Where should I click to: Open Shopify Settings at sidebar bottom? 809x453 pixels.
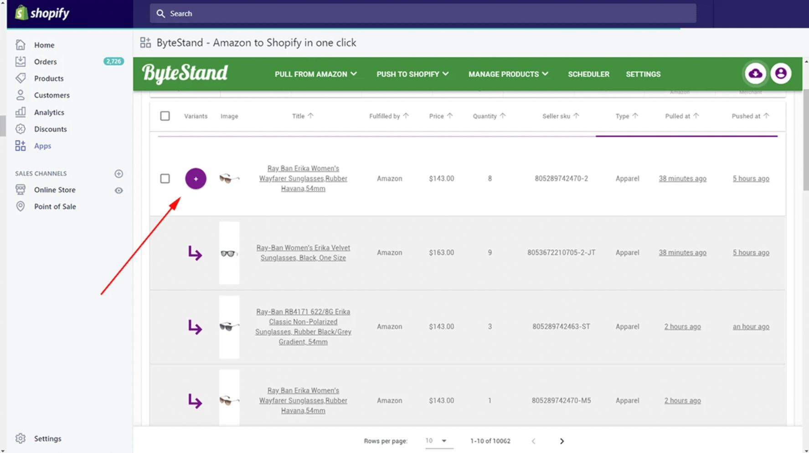click(47, 438)
